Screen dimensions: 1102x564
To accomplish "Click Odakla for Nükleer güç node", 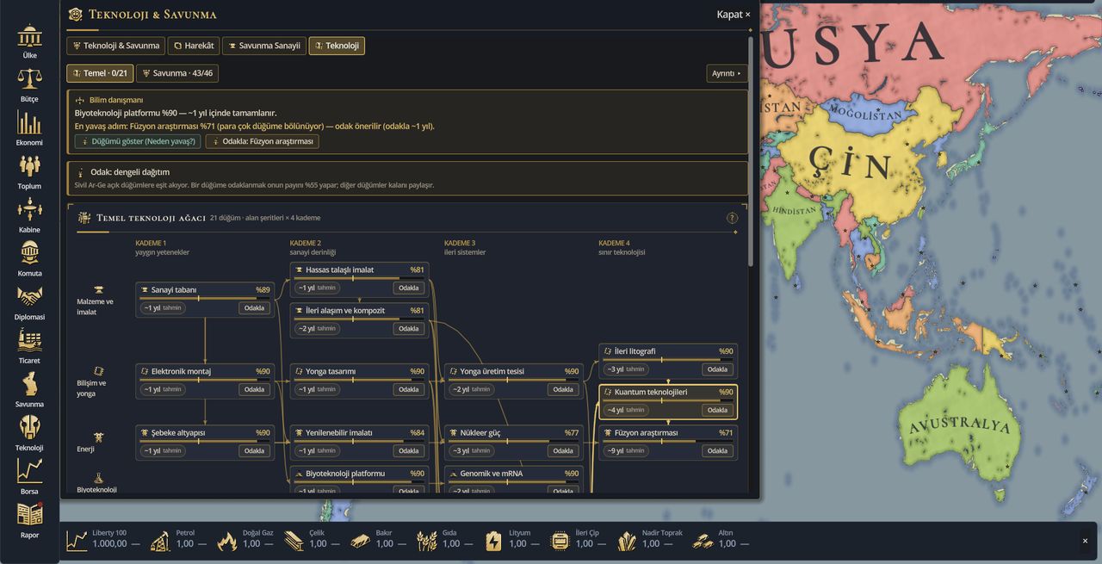I will point(563,450).
